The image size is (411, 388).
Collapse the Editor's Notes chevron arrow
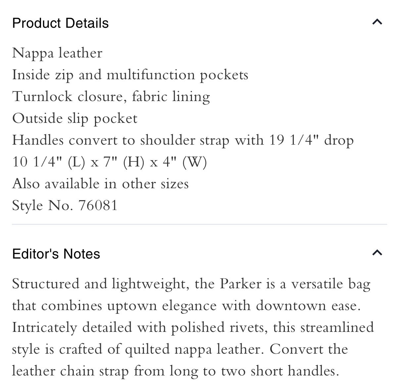click(377, 253)
